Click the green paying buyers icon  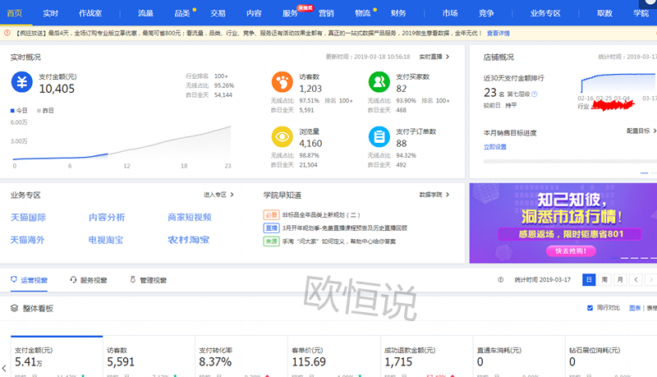click(x=379, y=82)
